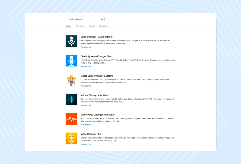The width and height of the screenshot is (241, 164).
Task: Click the Celebrity Voice Changer Live microphone icon
Action: click(71, 61)
